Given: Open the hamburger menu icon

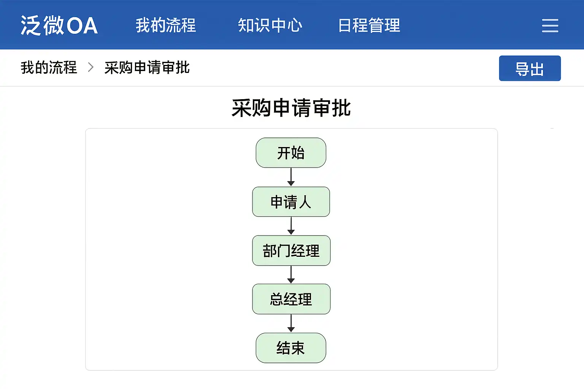Looking at the screenshot, I should point(550,25).
